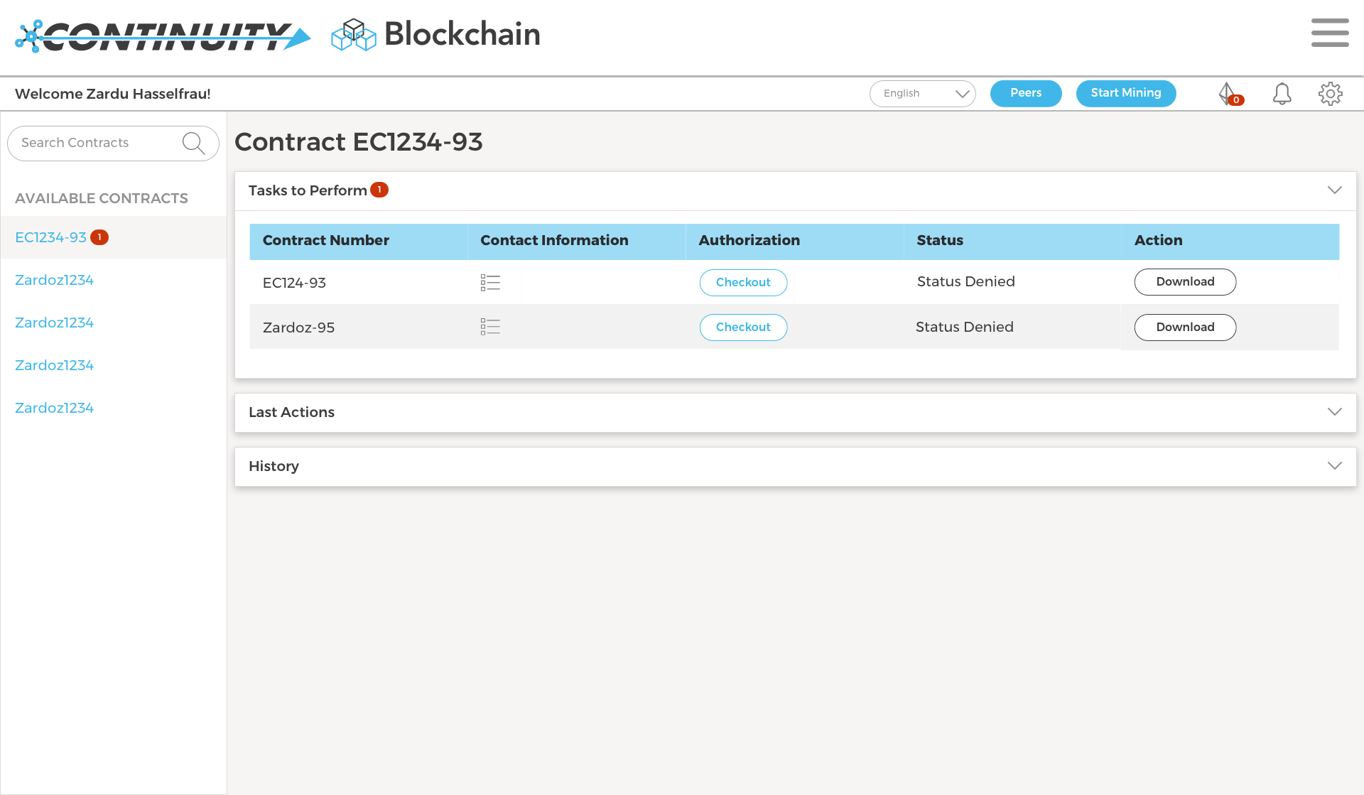Collapse the Tasks to Perform section
The width and height of the screenshot is (1364, 795).
coord(1334,190)
